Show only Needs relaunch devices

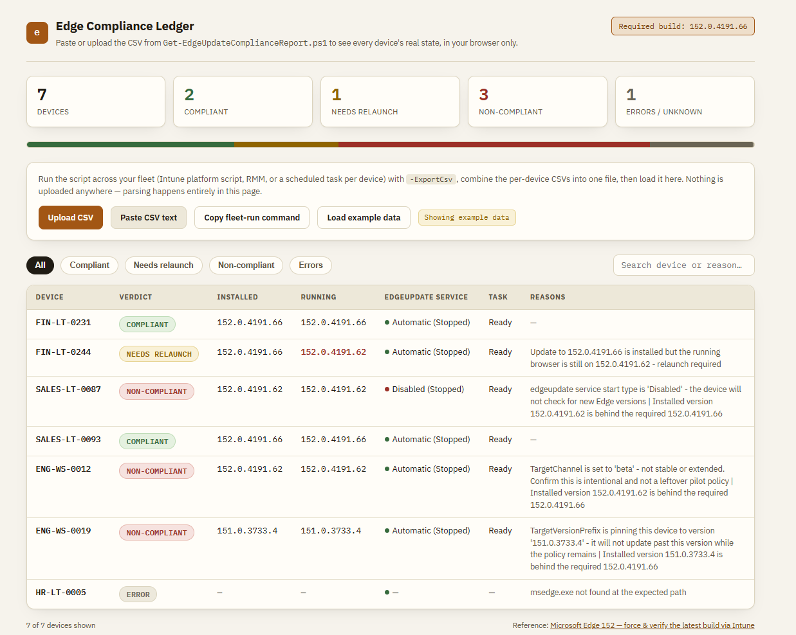163,265
